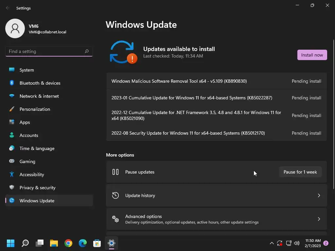Screen dimensions: 335x251
Task: Click the Time & language clock icon
Action: pos(12,148)
